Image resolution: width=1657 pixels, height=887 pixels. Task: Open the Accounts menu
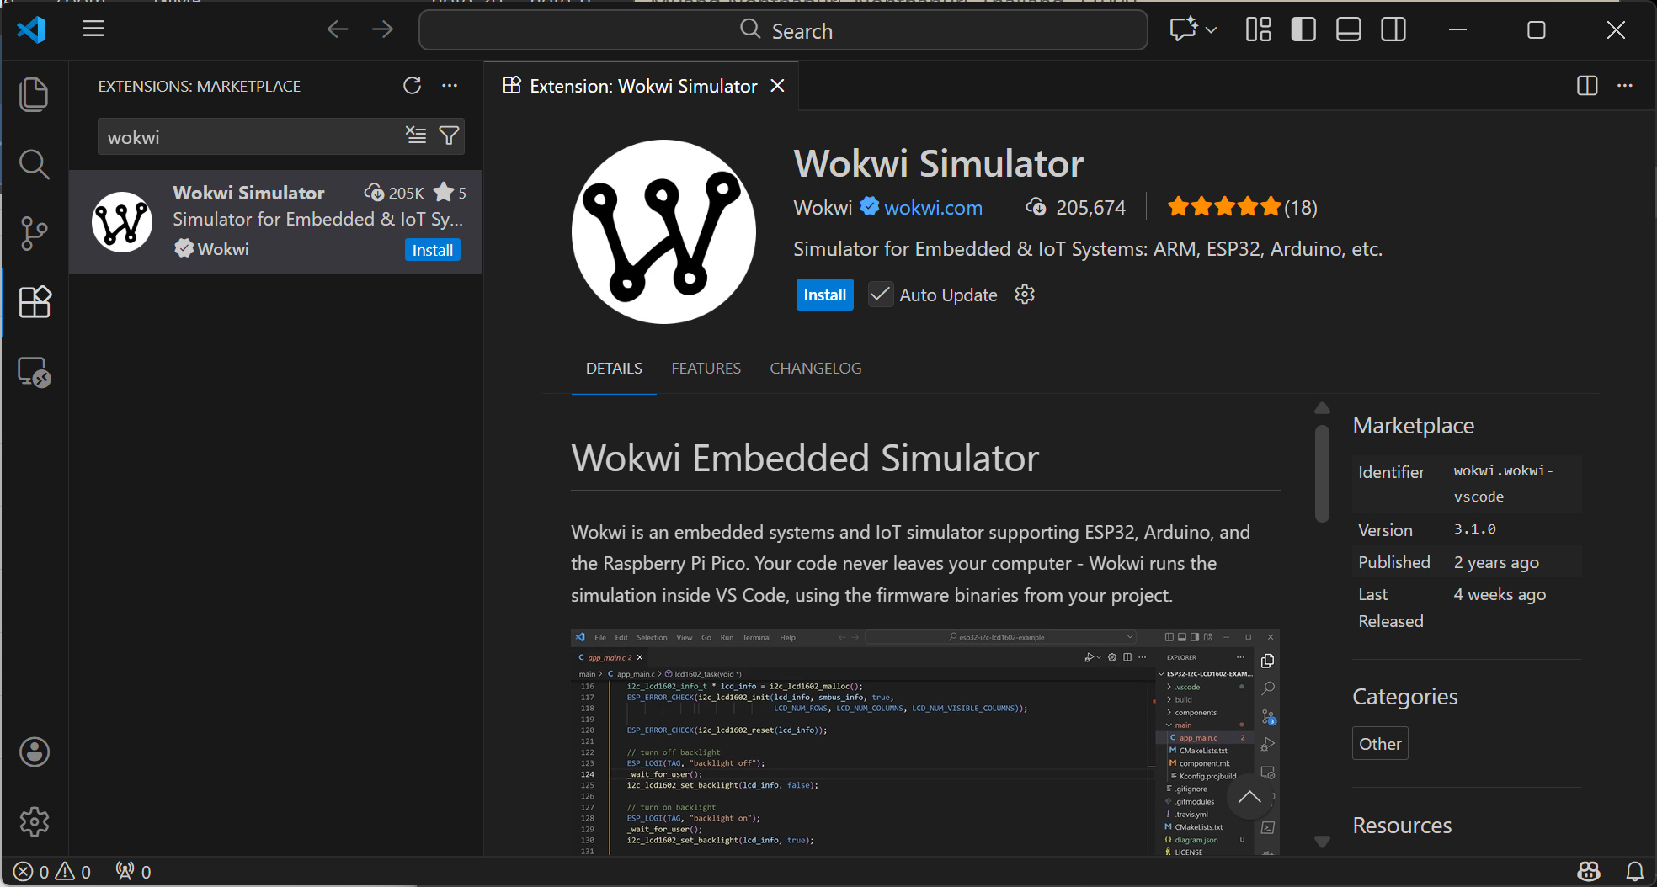(x=34, y=752)
